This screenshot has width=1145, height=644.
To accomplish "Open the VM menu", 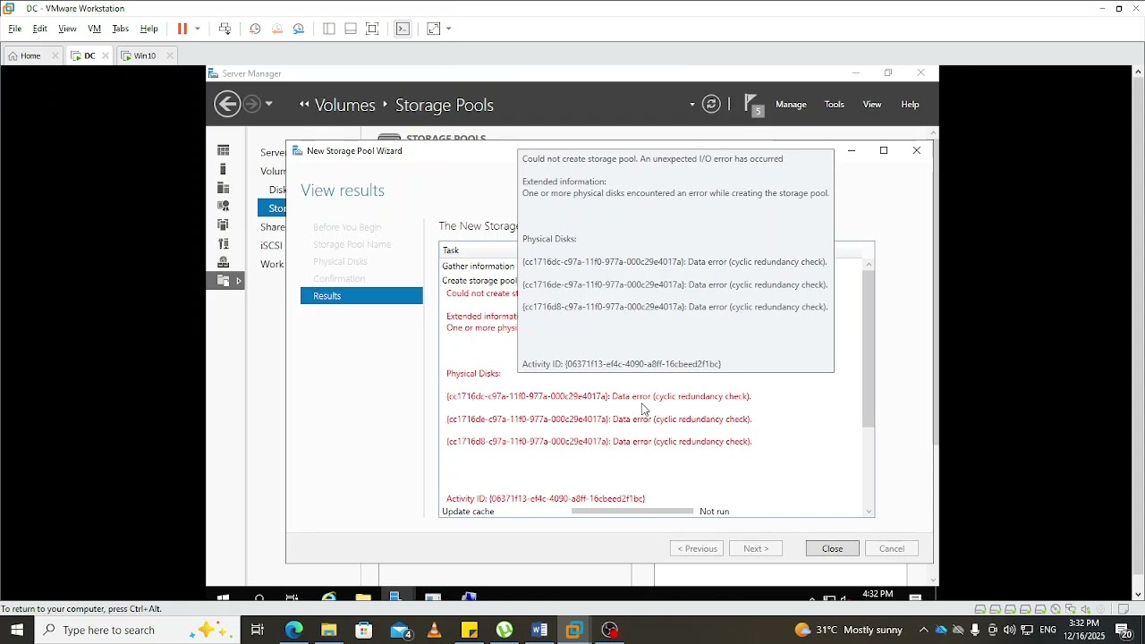I will [x=94, y=29].
